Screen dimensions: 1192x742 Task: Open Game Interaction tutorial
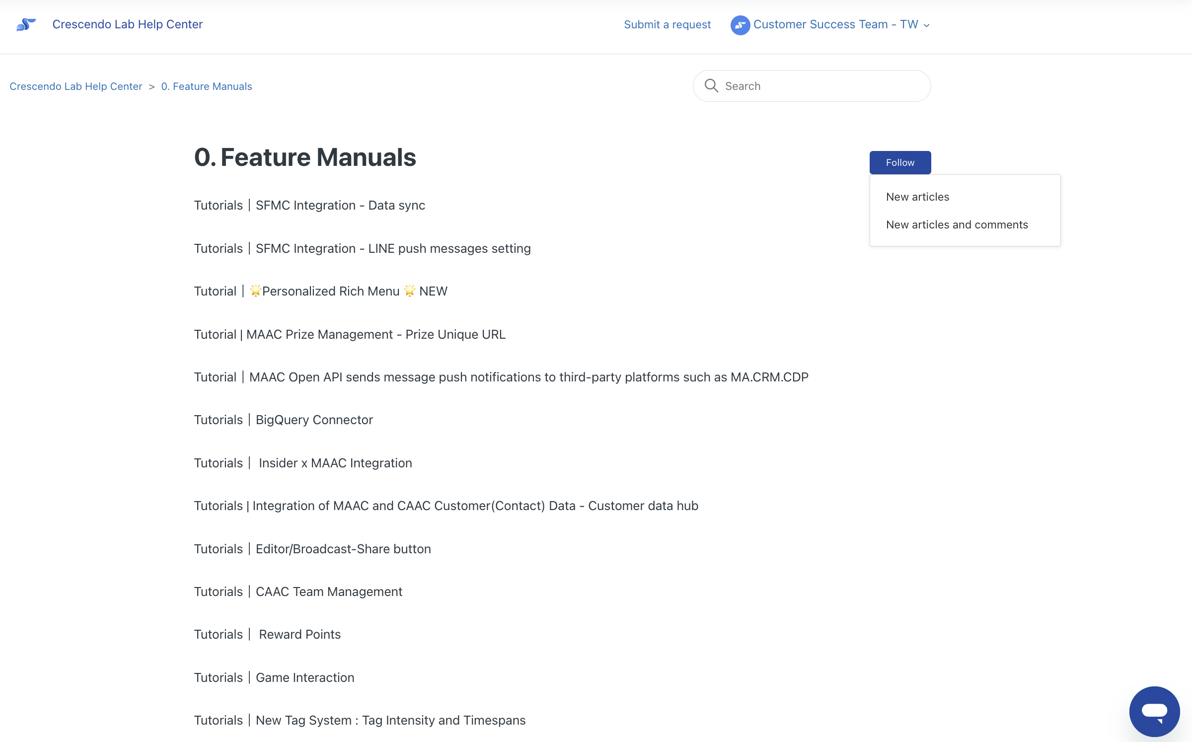(274, 677)
